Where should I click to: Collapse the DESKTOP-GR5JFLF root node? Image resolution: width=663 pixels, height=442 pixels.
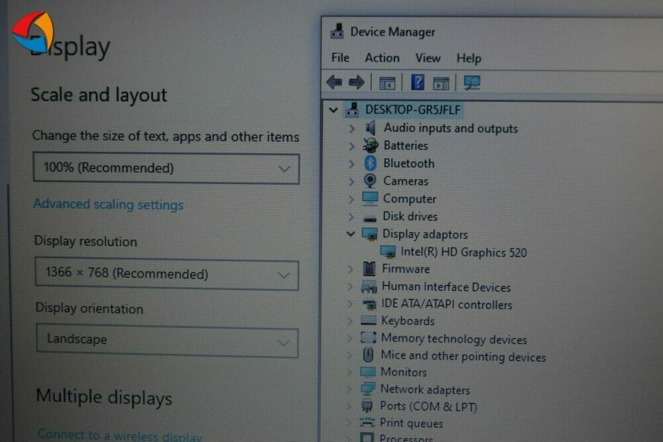click(333, 110)
